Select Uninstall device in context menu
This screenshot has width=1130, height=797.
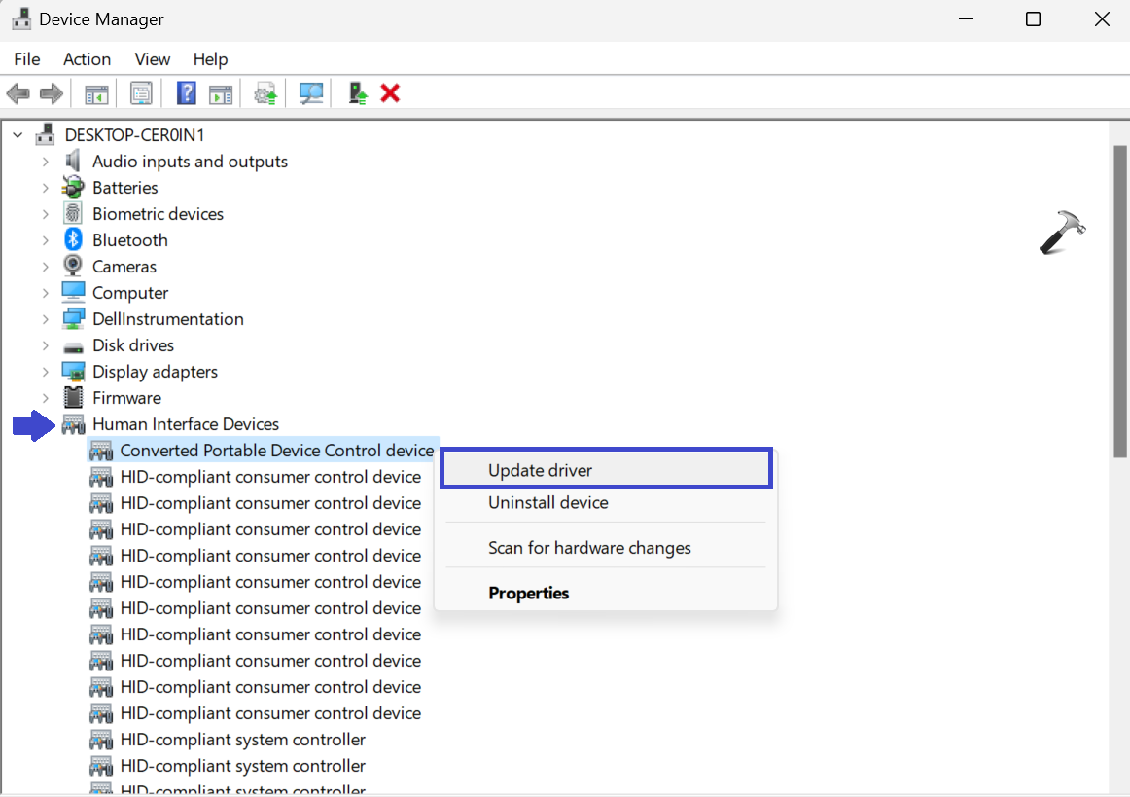click(x=547, y=503)
